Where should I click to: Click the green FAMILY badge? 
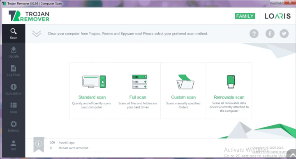[245, 16]
